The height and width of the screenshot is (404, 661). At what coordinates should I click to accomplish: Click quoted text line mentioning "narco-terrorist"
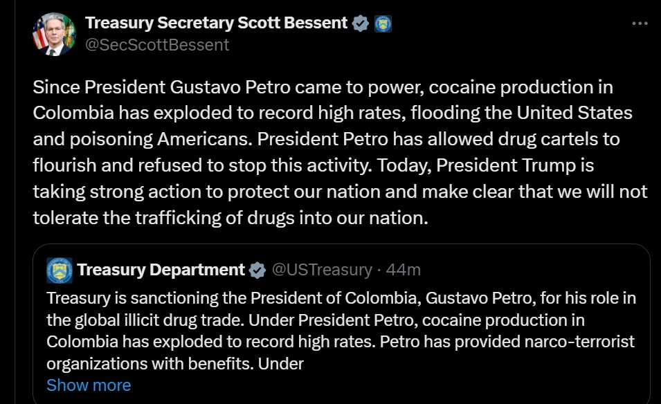[x=341, y=342]
